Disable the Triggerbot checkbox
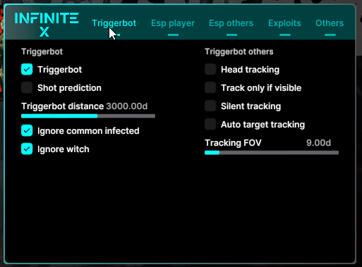This screenshot has width=362, height=267. 27,69
